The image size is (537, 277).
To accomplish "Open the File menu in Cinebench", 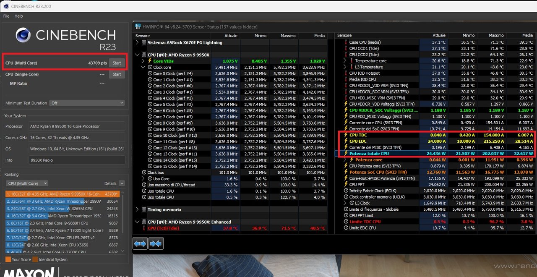I will [6, 16].
